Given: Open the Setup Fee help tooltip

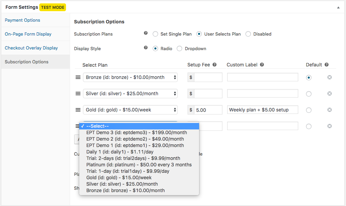Looking at the screenshot, I should 214,64.
